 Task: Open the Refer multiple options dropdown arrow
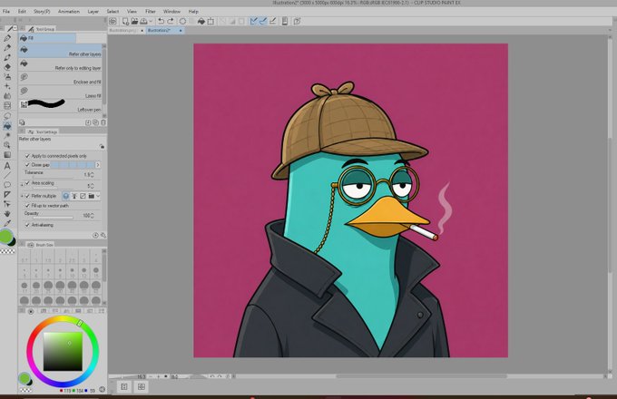[98, 196]
